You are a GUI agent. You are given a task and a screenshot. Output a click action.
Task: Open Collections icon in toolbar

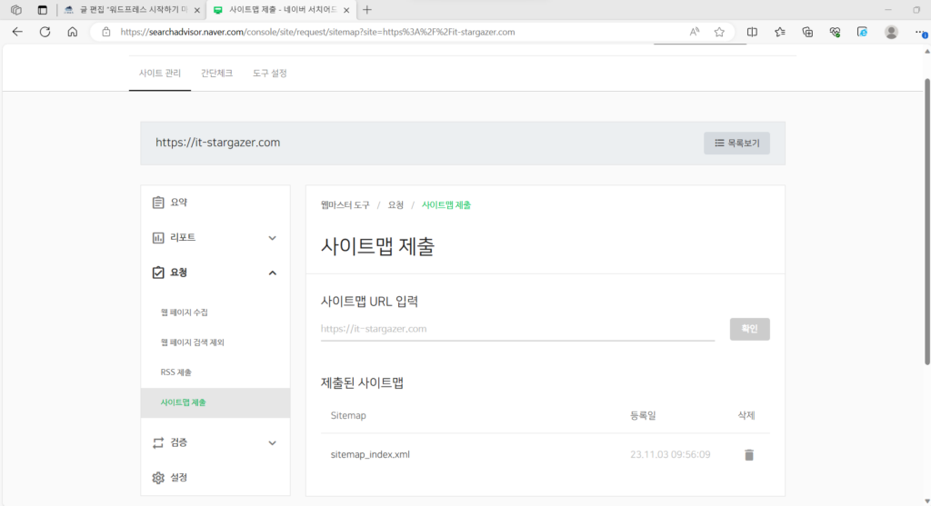click(807, 32)
